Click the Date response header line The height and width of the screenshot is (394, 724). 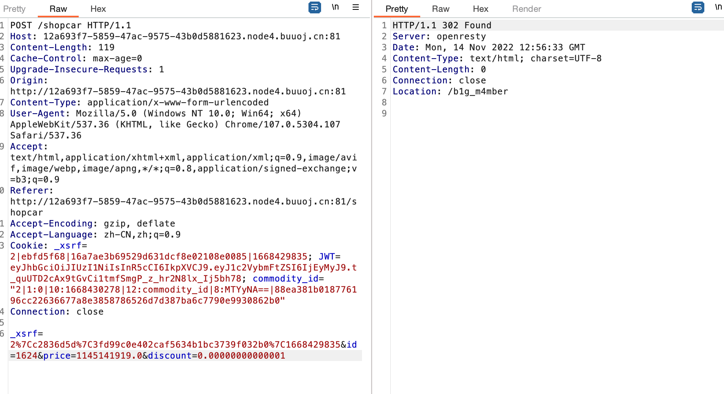[489, 48]
